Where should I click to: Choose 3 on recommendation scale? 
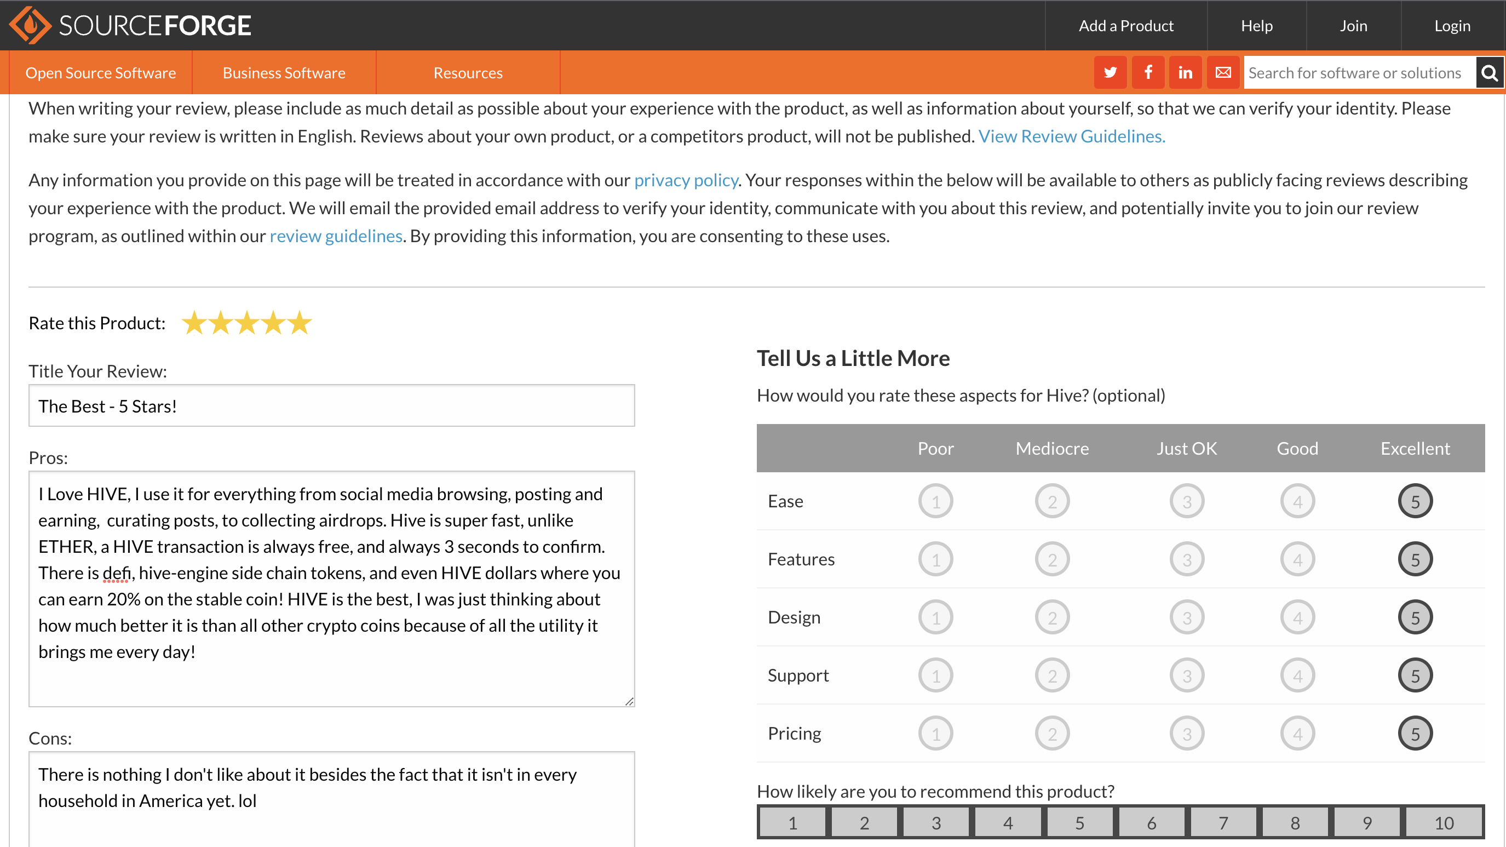936,822
